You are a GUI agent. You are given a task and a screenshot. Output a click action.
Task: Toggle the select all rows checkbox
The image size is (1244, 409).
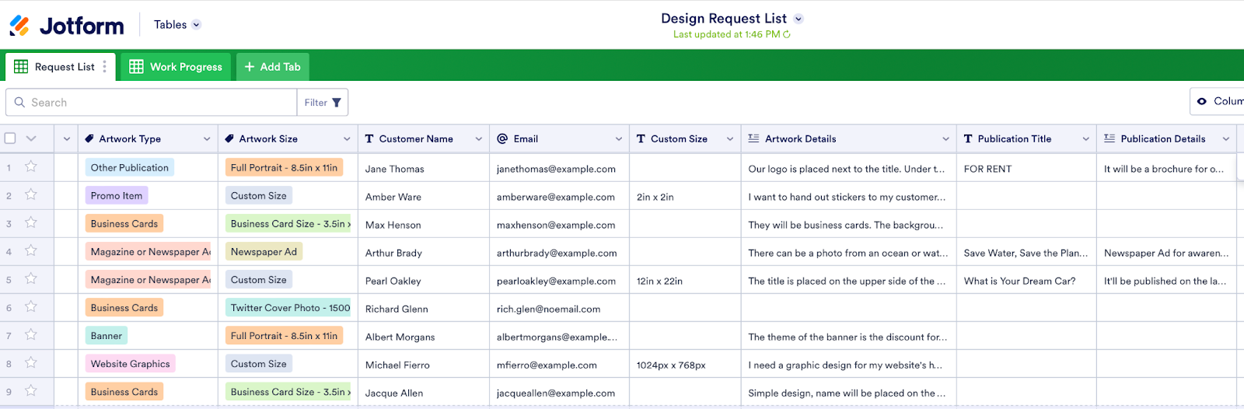point(10,138)
